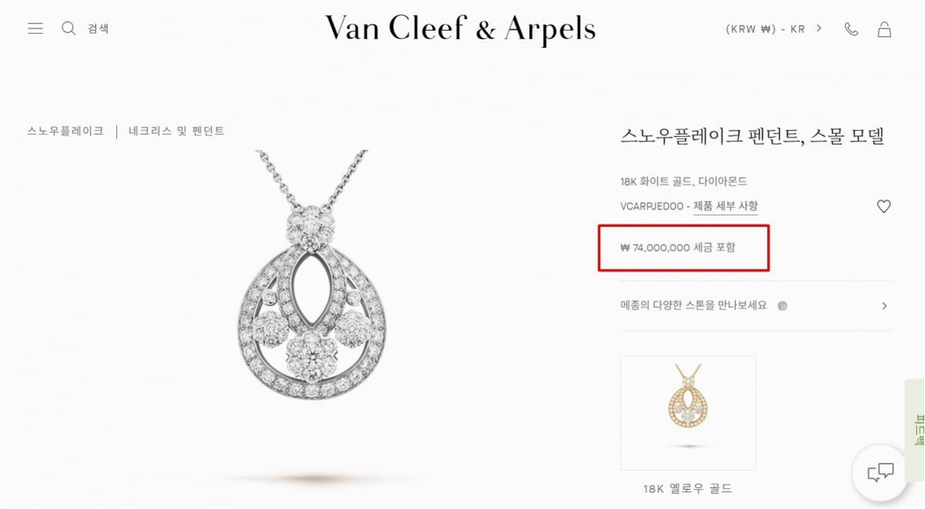Open the shopping bag icon

click(x=885, y=29)
